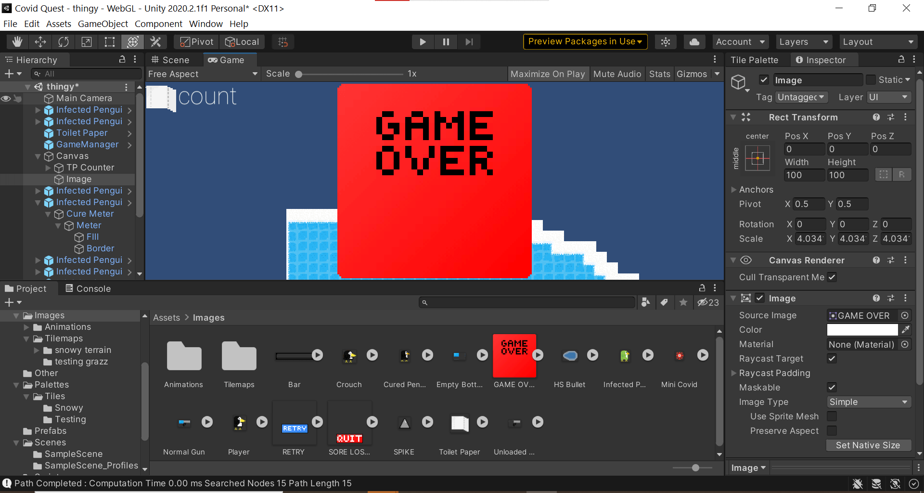This screenshot has width=924, height=493.
Task: Select the Scale tool
Action: [87, 42]
